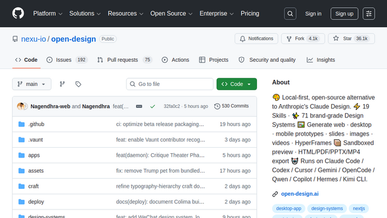Open commit hash 32fa0c2

point(172,107)
